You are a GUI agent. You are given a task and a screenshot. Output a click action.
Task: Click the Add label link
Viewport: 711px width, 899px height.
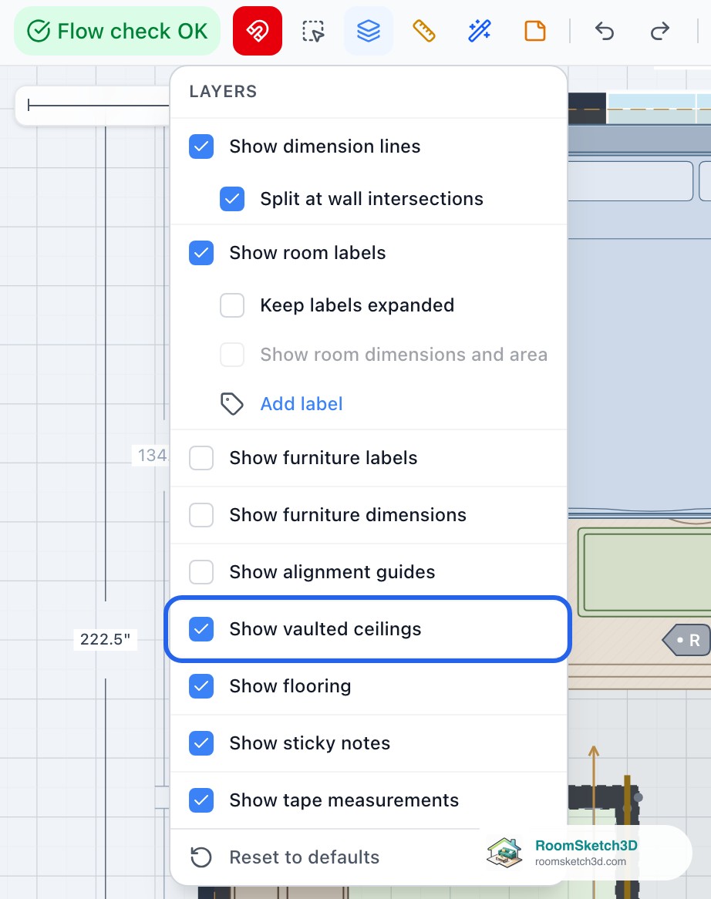point(302,404)
